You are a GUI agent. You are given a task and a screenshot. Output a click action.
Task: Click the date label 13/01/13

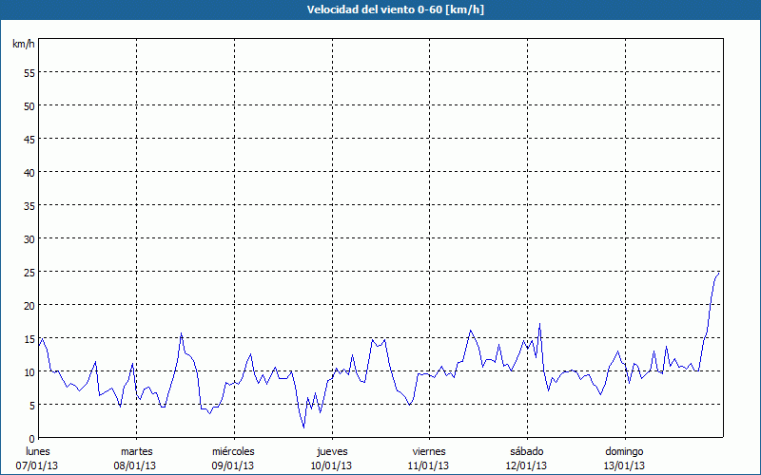[623, 465]
